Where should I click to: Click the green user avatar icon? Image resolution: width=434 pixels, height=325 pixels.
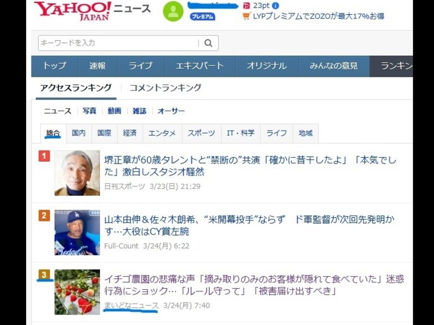point(173,11)
